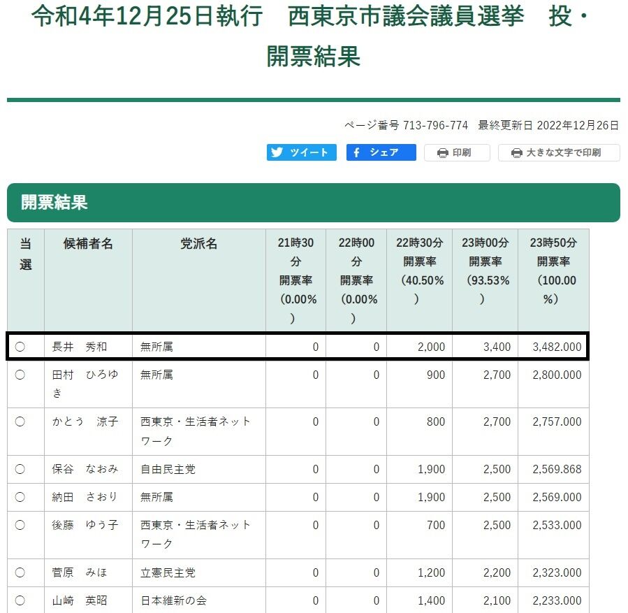
Task: Click the Facebook f icon
Action: click(x=356, y=152)
